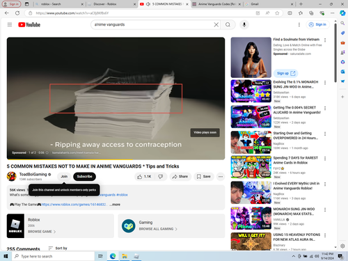Open a new browser tab
Screen dimensions: 348x261
tap(301, 4)
